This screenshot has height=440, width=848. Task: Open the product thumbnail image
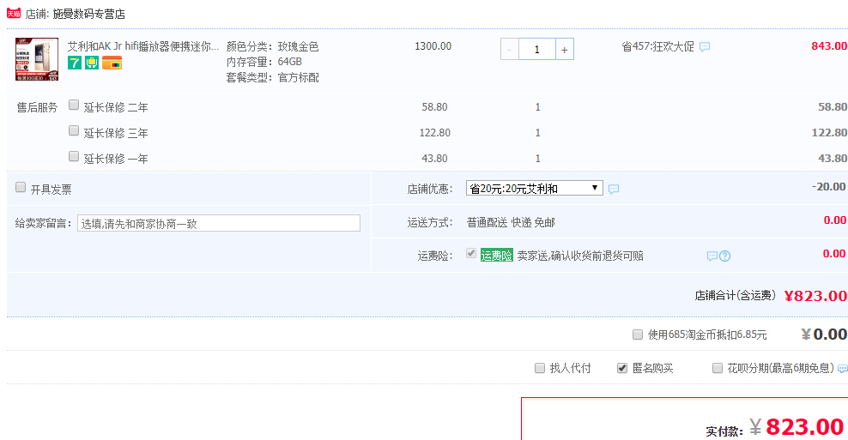pyautogui.click(x=37, y=59)
